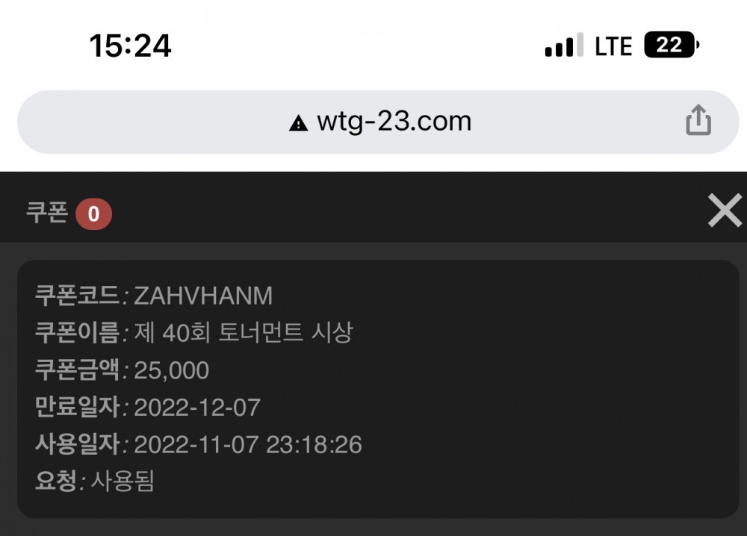747x536 pixels.
Task: Tap the expiry date 2022-12-07
Action: (x=197, y=408)
